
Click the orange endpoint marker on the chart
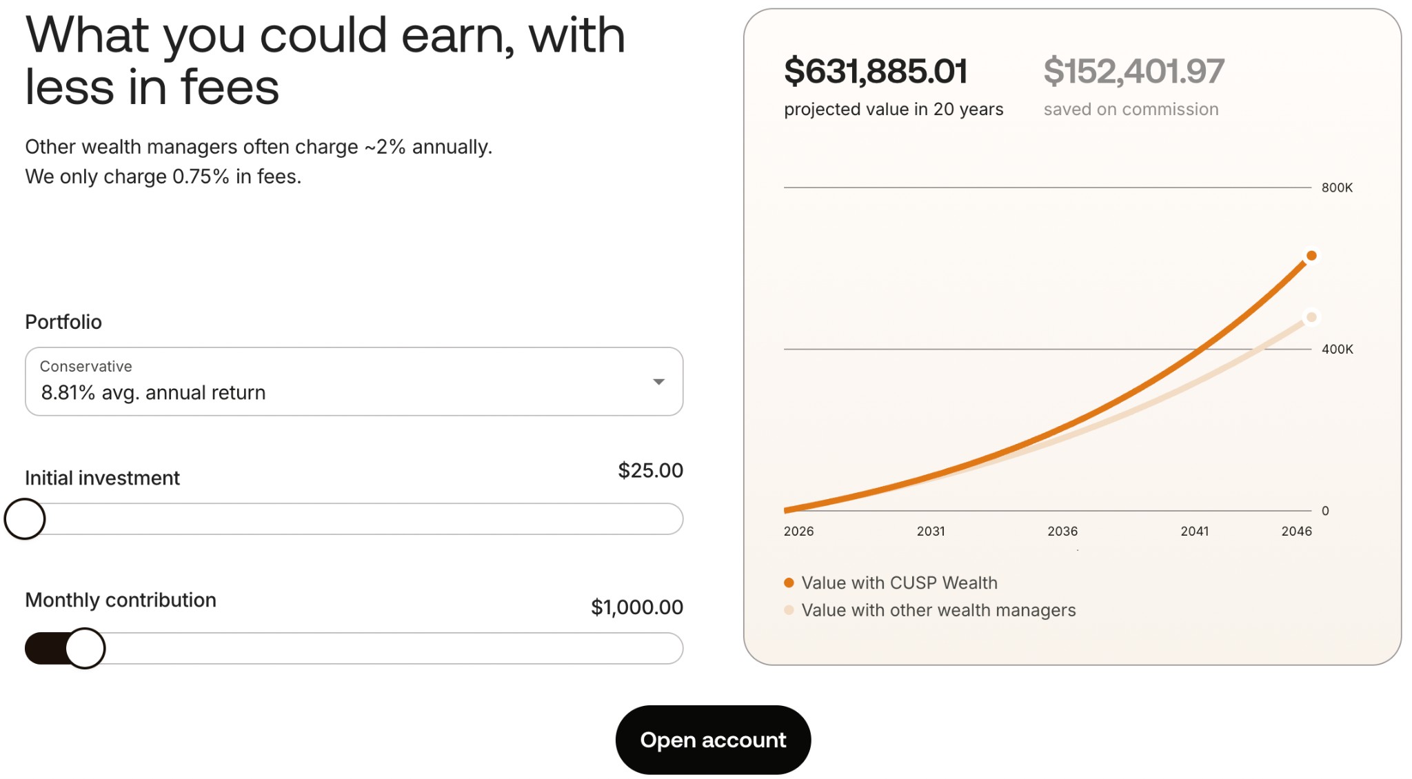[1311, 256]
